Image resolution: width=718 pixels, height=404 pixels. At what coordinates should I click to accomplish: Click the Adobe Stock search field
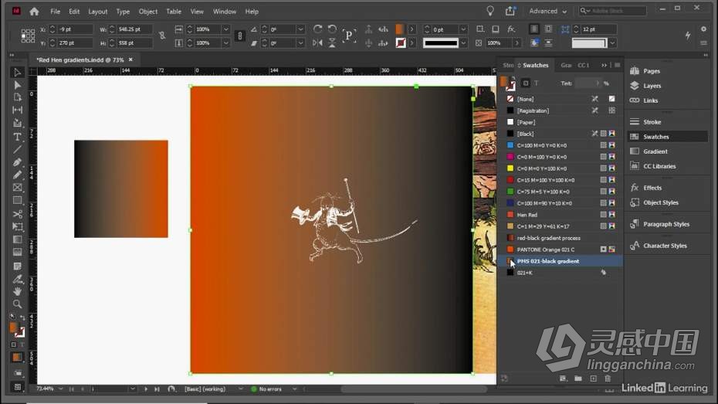[613, 11]
